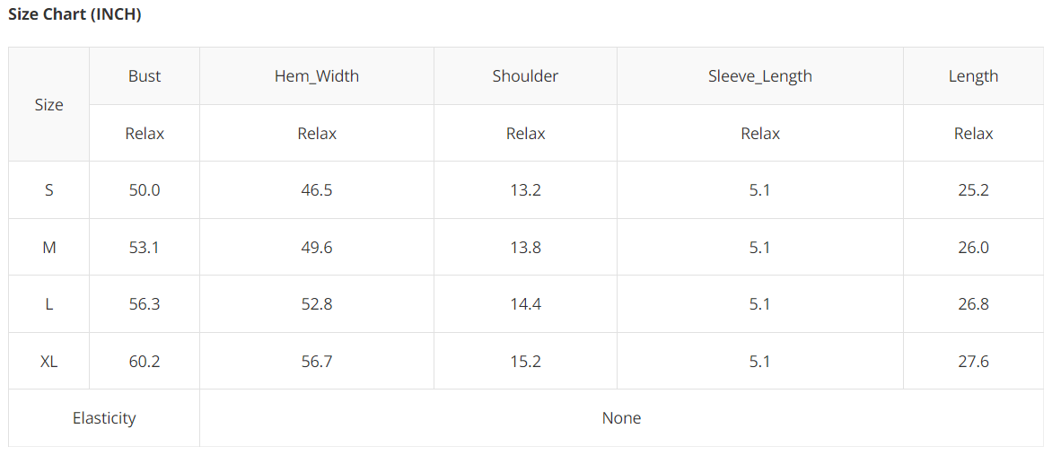The height and width of the screenshot is (464, 1052).
Task: Click the Relax subheader under Bust
Action: pos(145,134)
